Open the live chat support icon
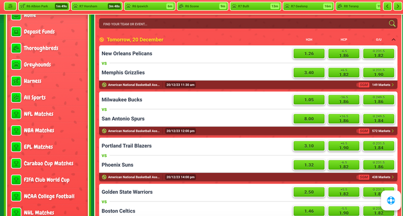Viewport: 403px width, 216px height. pos(391,200)
